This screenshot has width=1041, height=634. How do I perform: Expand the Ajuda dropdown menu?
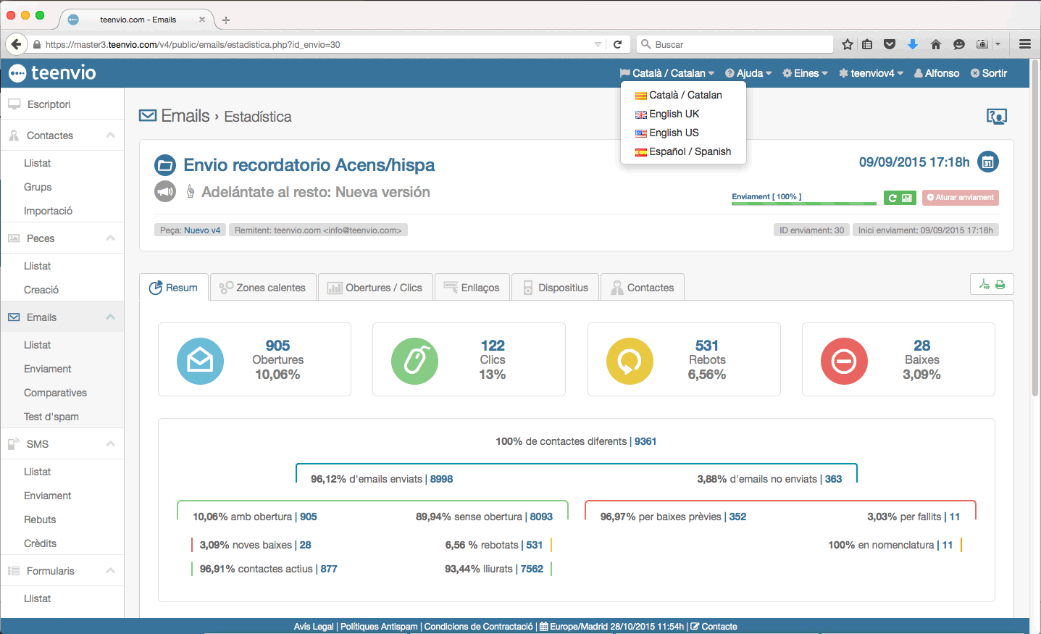click(x=748, y=73)
